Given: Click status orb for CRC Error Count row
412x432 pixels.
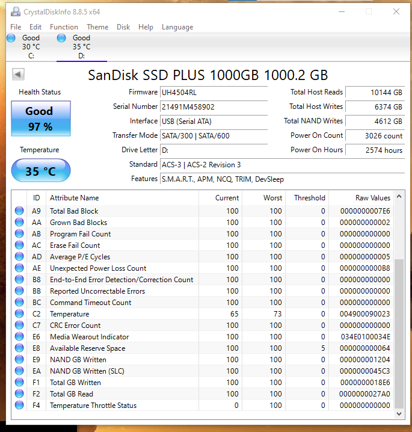Looking at the screenshot, I should pos(19,325).
